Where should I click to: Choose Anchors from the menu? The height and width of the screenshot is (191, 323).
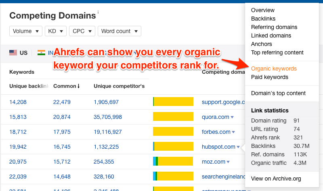pos(261,44)
